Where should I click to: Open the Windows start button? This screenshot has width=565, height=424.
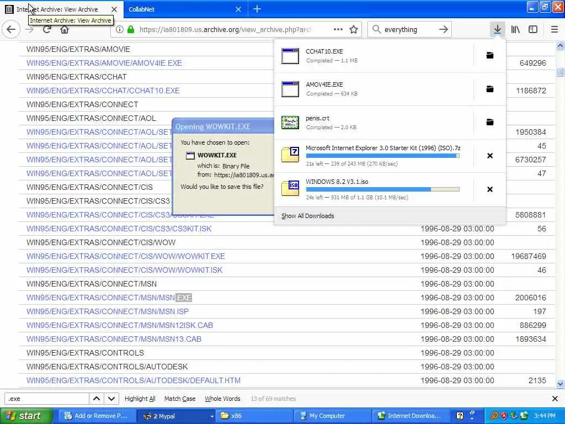click(26, 416)
